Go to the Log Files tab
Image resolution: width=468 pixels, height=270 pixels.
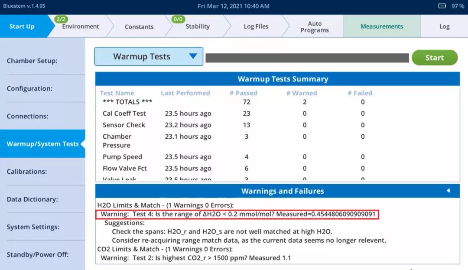click(x=256, y=26)
